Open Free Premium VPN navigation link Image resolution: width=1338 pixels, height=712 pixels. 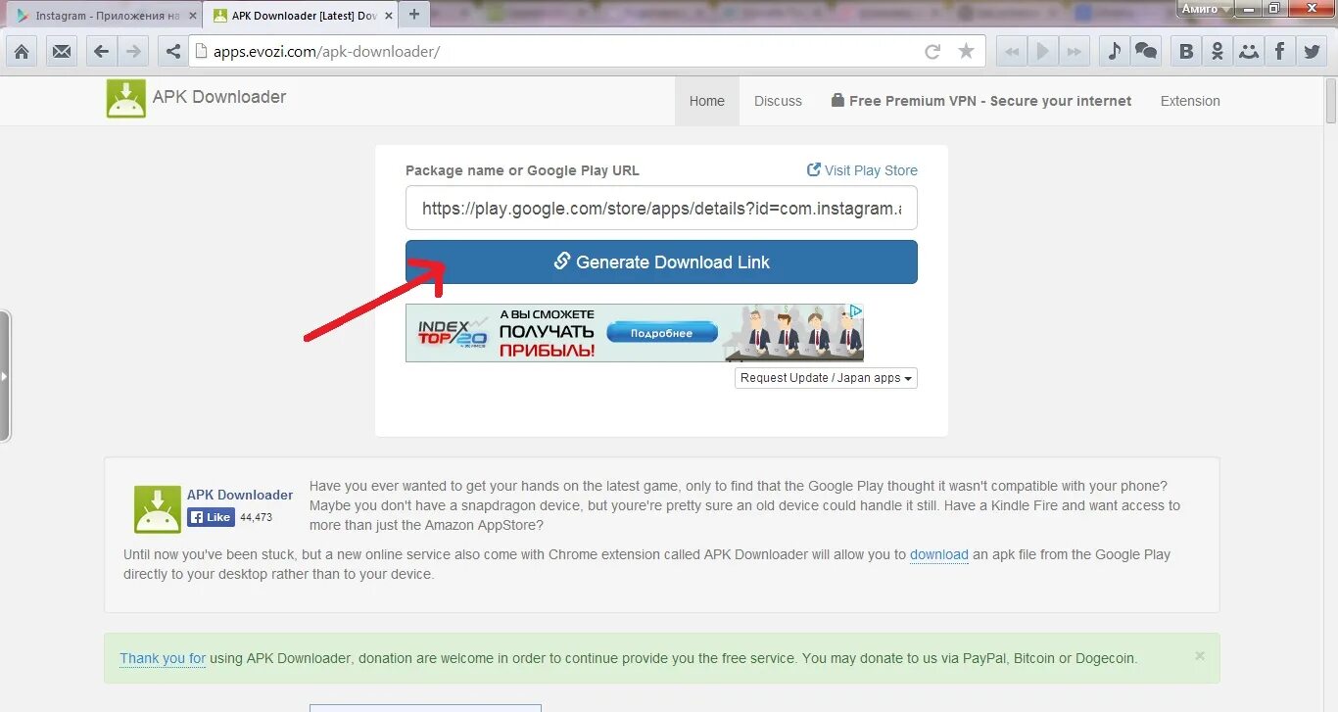(980, 101)
